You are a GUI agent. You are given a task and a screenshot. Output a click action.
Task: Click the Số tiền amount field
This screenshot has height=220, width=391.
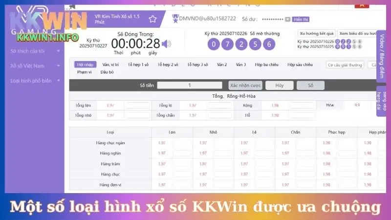click(x=190, y=85)
